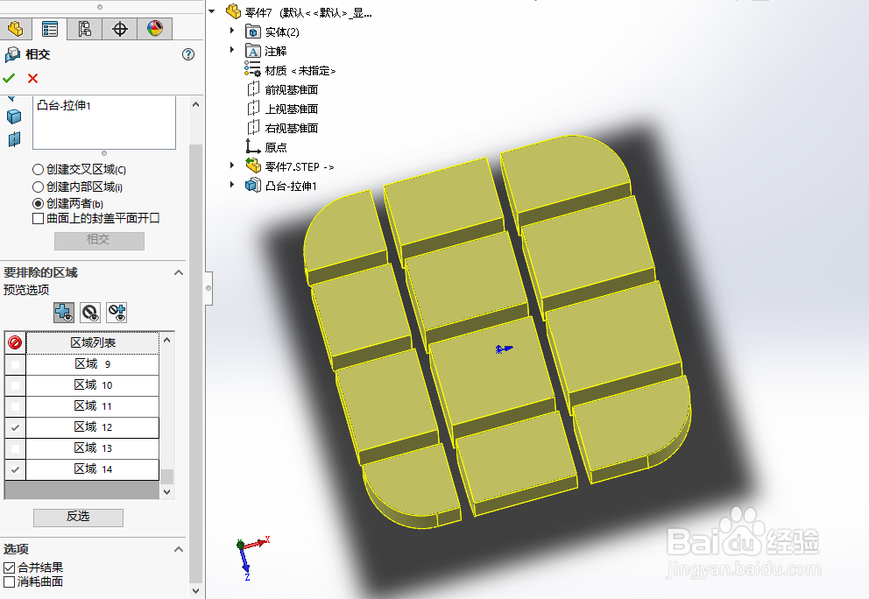Open the ConfigurationManager tab icon
Viewport: 869px width, 599px height.
click(x=84, y=28)
